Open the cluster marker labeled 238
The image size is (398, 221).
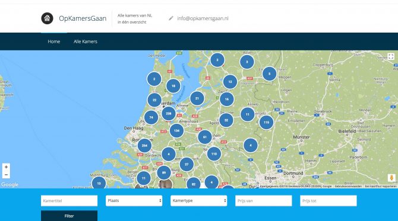[169, 114]
